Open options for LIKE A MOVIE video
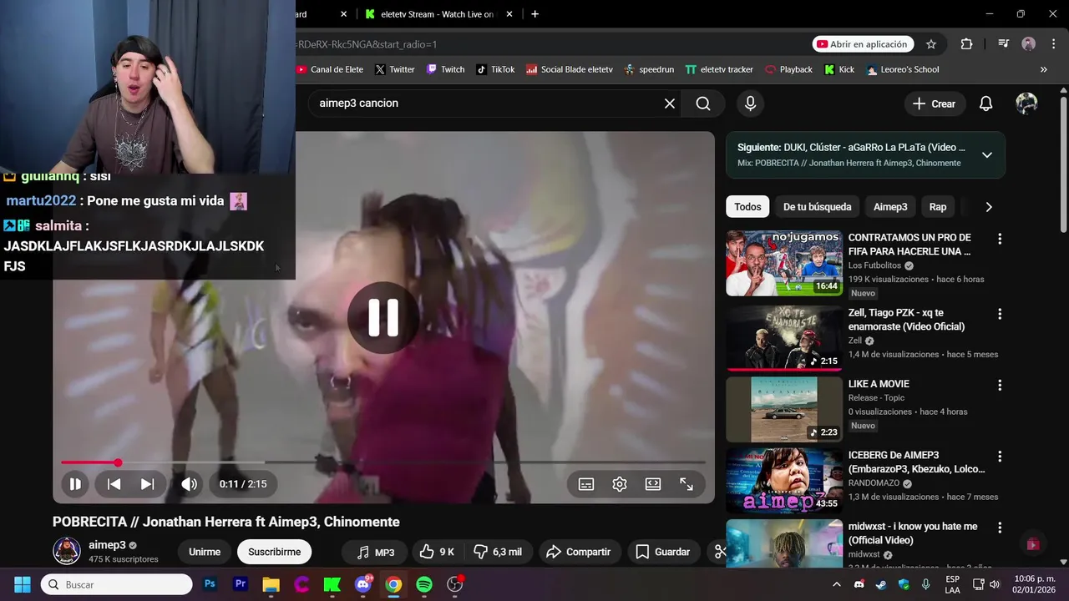Viewport: 1069px width, 601px height. coord(999,385)
